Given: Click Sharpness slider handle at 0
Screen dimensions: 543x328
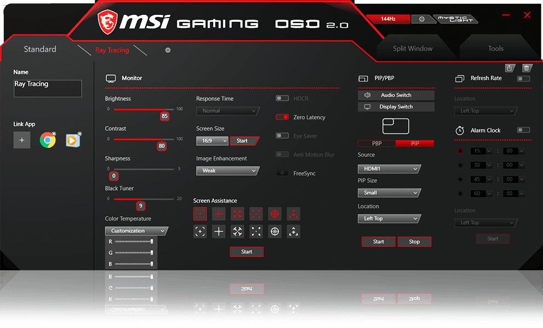Looking at the screenshot, I should tap(113, 176).
